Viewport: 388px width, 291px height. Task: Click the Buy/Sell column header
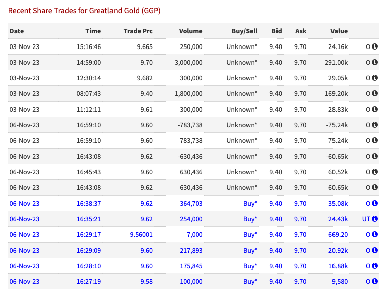(x=244, y=31)
